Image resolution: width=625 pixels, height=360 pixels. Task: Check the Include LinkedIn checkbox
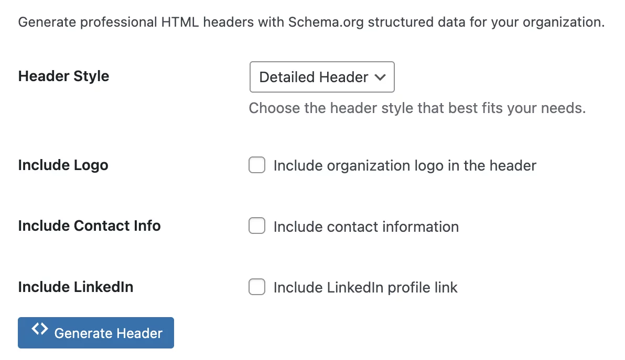tap(256, 287)
